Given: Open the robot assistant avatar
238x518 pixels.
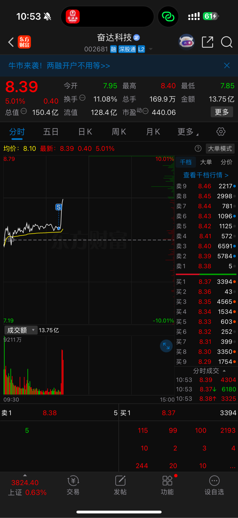Looking at the screenshot, I should (186, 42).
